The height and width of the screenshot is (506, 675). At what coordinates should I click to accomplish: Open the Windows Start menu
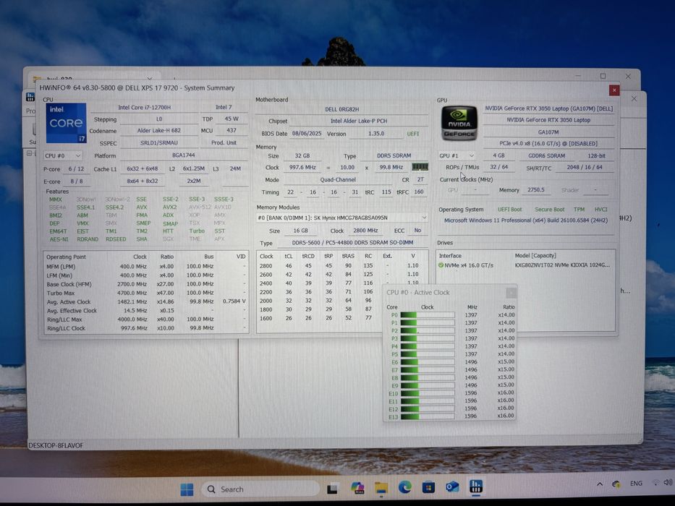187,489
